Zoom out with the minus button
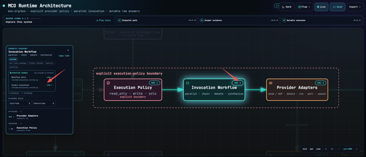Viewport: 366px width, 157px height. click(x=339, y=149)
